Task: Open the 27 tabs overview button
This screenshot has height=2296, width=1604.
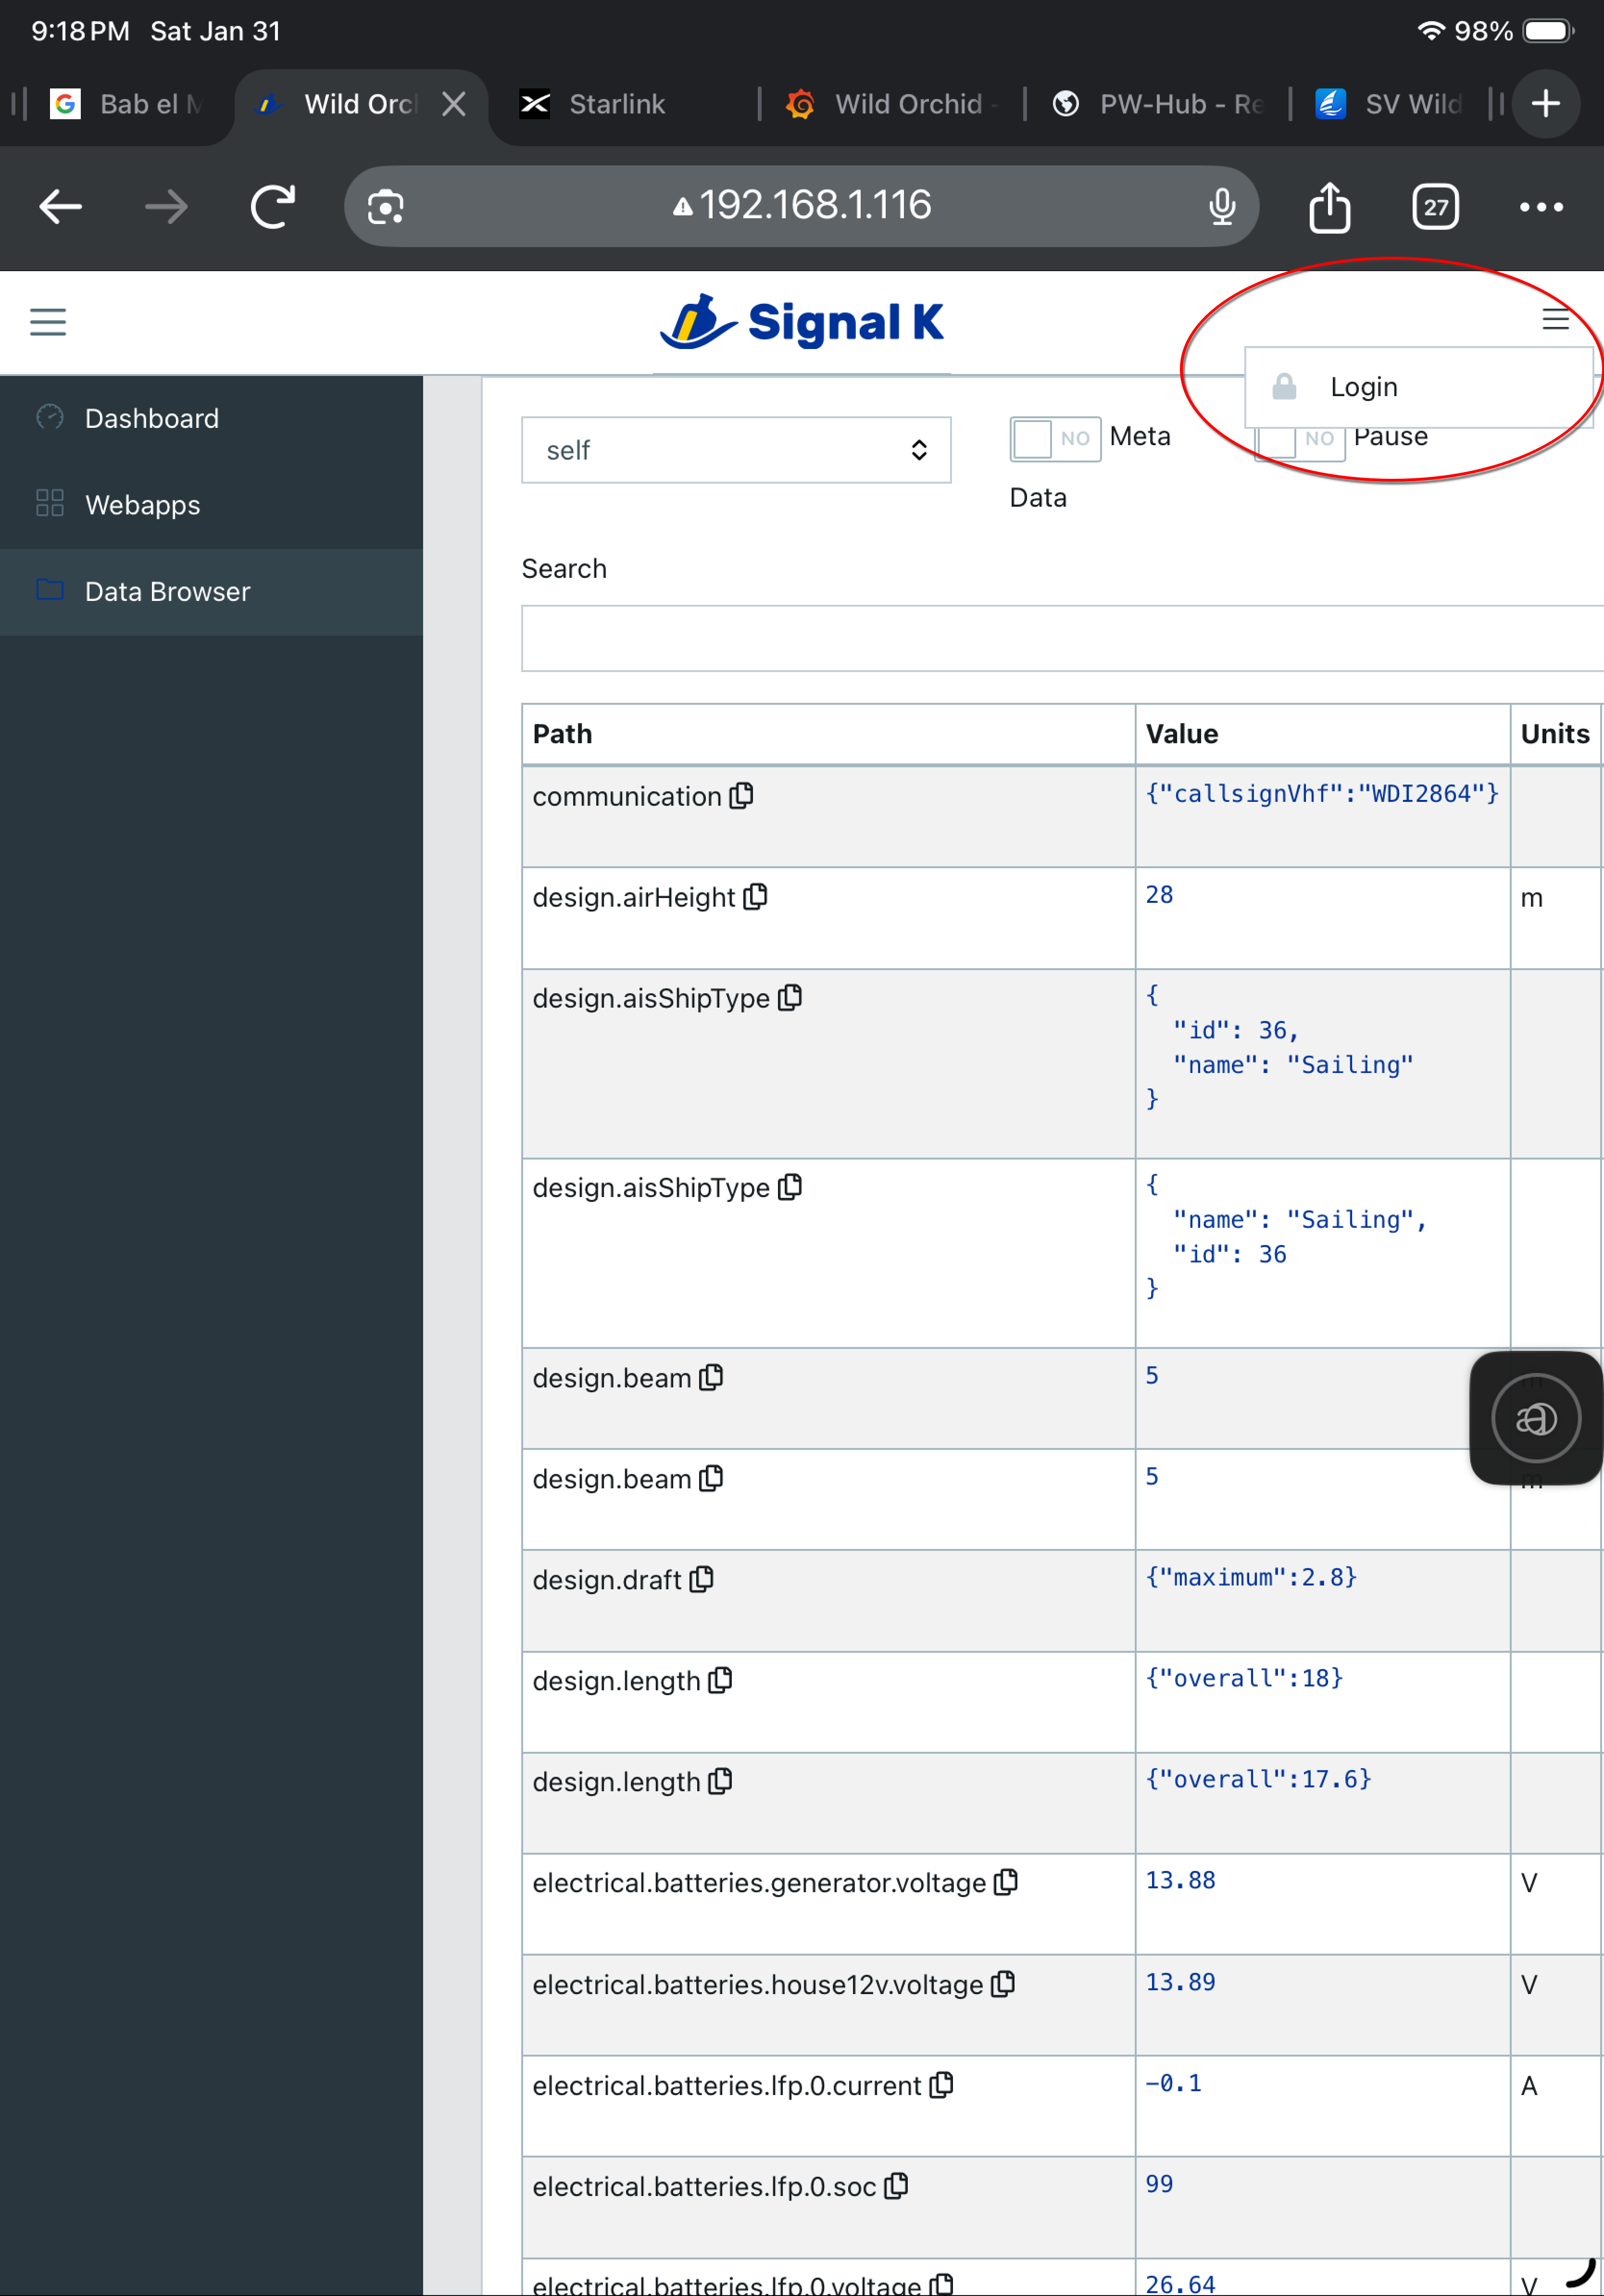Action: [x=1435, y=207]
